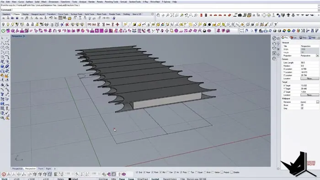This screenshot has height=180, width=320.
Task: Click the magenta grid square icon in paneling toolbar
Action: tap(101, 31)
